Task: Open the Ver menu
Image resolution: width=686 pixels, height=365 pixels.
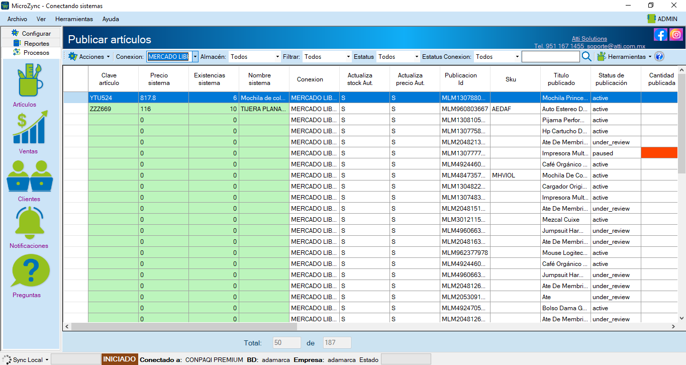Action: click(41, 19)
